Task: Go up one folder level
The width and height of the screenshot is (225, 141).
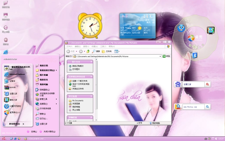Action: tap(88, 51)
